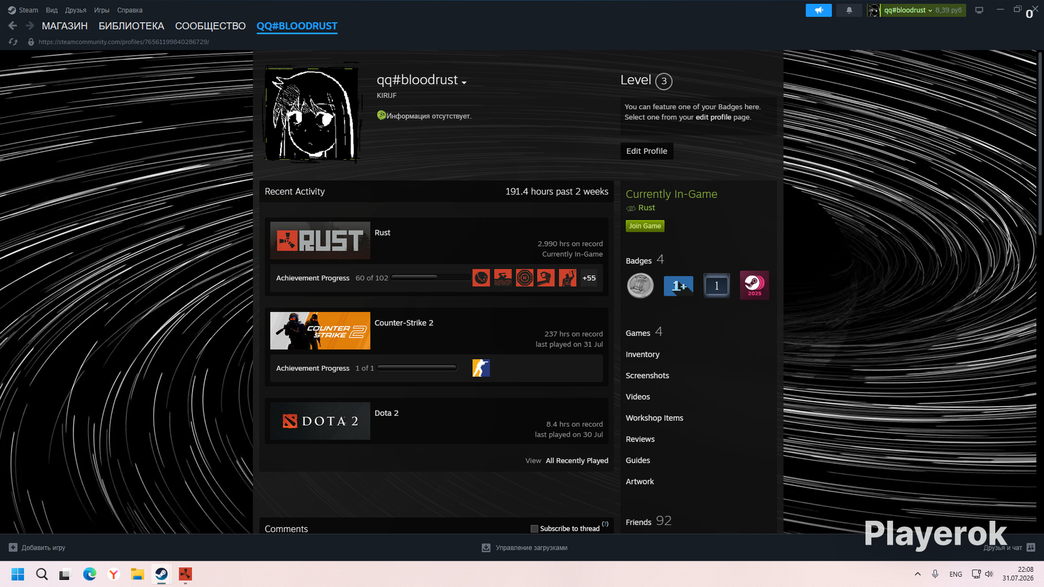Open the Screenshots link

coord(647,376)
